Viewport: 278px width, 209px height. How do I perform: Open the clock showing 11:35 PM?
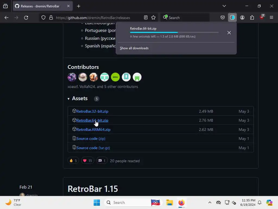[x=248, y=202]
